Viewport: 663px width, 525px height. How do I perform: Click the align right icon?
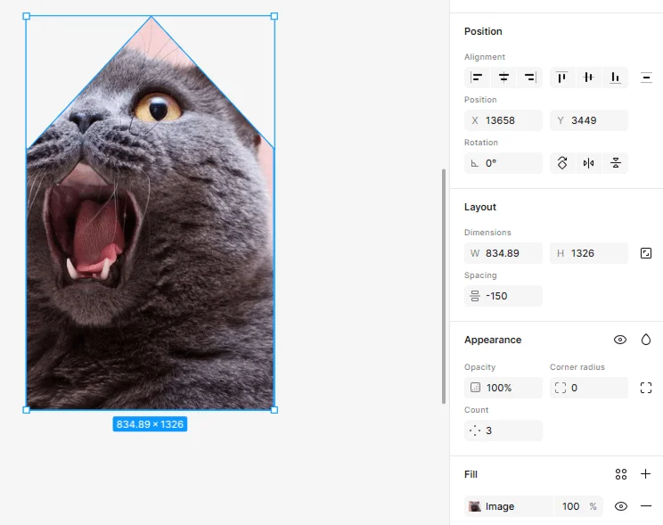(530, 78)
